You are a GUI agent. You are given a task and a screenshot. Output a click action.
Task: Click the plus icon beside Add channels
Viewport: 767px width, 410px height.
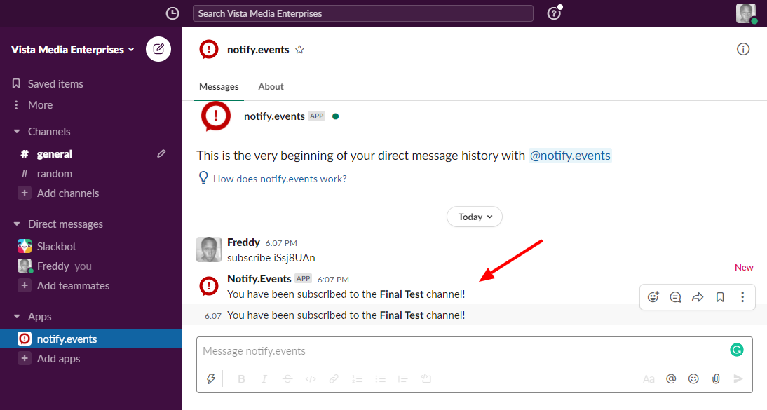click(25, 193)
